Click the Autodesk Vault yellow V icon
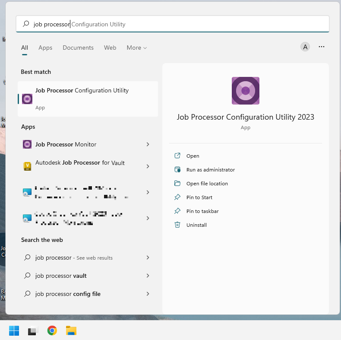 27,166
